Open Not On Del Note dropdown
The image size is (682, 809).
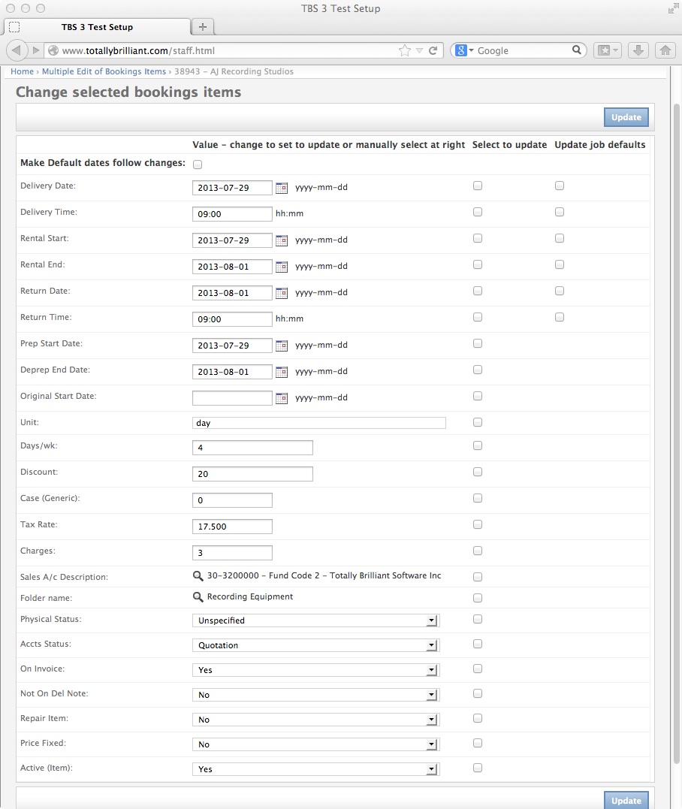click(315, 695)
